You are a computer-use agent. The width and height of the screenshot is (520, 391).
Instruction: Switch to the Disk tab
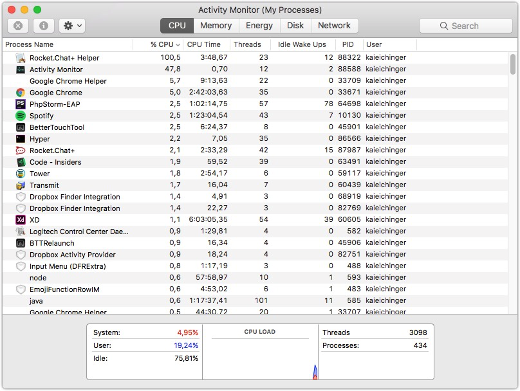tap(295, 26)
